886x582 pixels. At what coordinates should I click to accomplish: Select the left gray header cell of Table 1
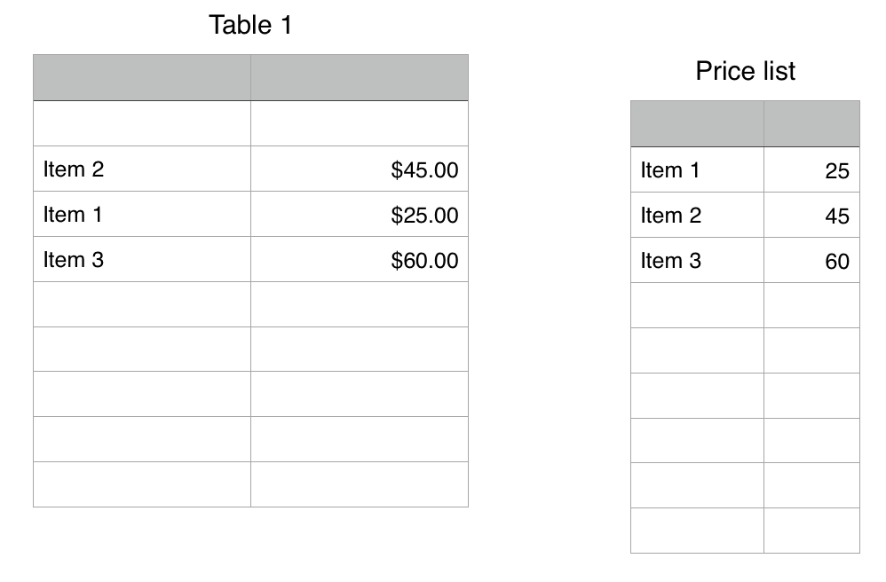[142, 77]
